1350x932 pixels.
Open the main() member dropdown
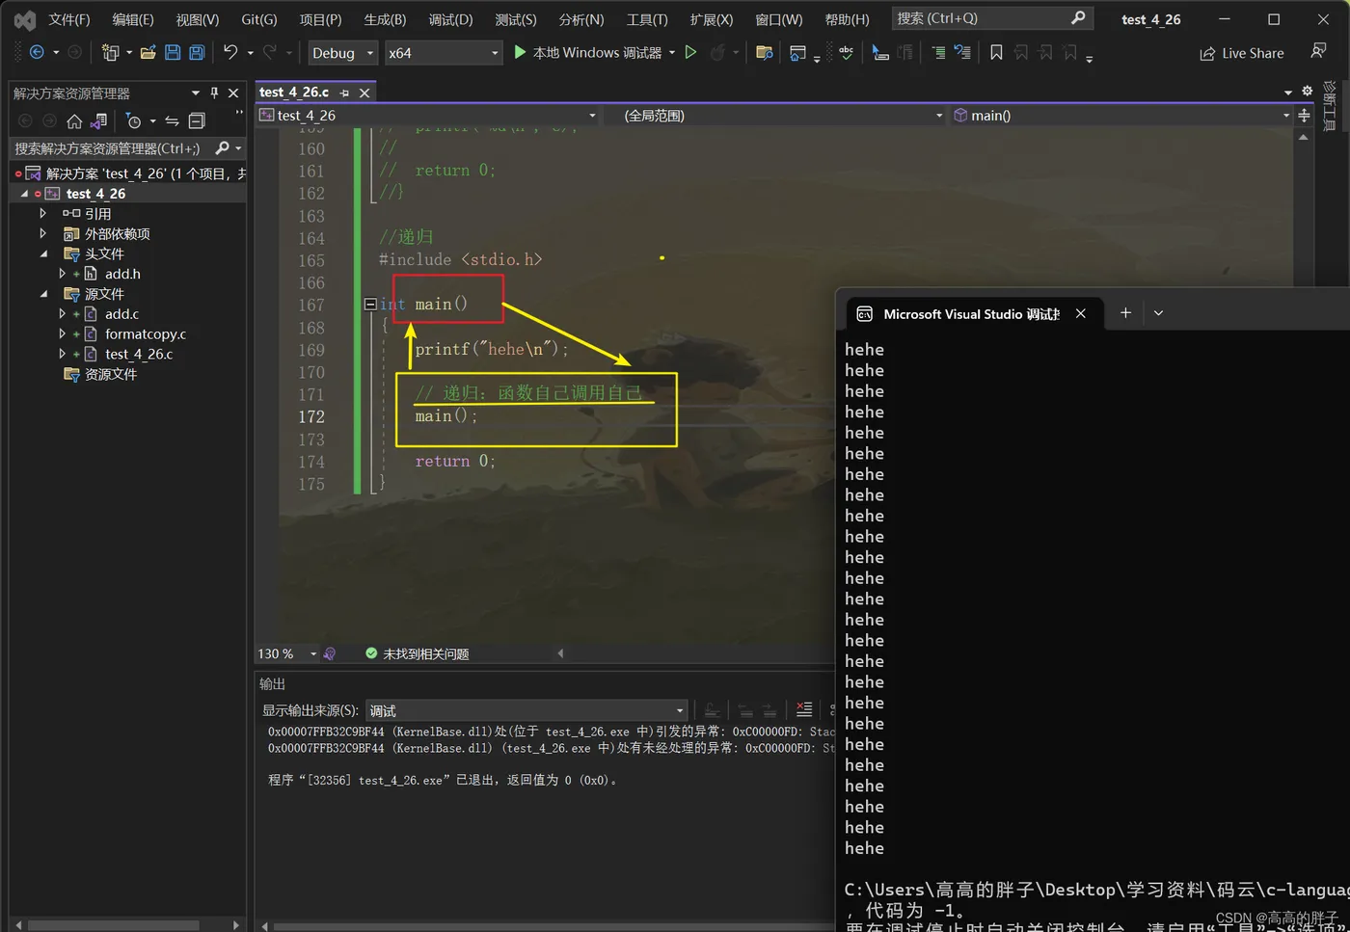(1120, 115)
